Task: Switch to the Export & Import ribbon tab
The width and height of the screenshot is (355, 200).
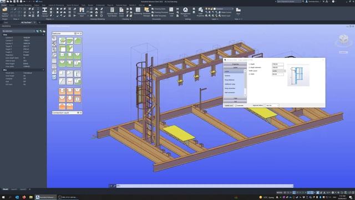Action: pos(73,5)
